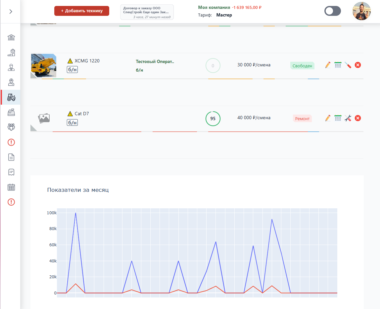The height and width of the screenshot is (309, 380).
Task: Click the '100k' y-axis label
Action: click(x=52, y=213)
